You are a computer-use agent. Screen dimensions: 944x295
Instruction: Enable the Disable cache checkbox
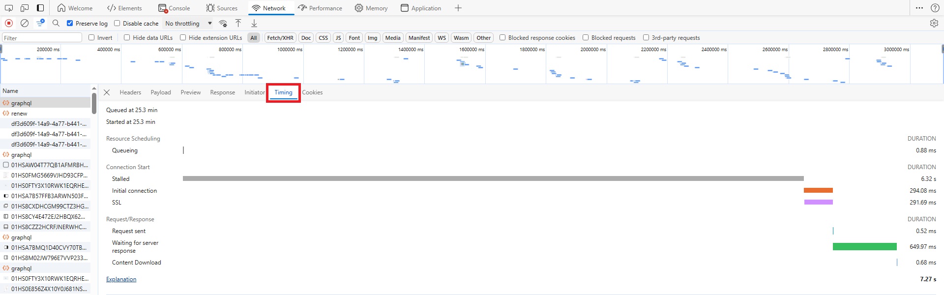(117, 23)
